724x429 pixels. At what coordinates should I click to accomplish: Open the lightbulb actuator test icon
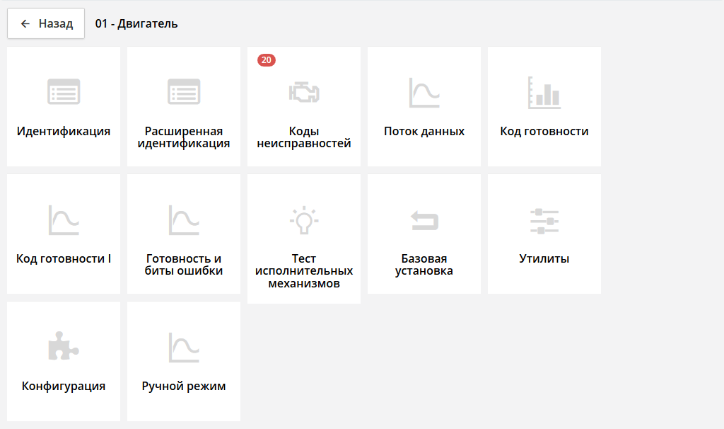[x=304, y=220]
